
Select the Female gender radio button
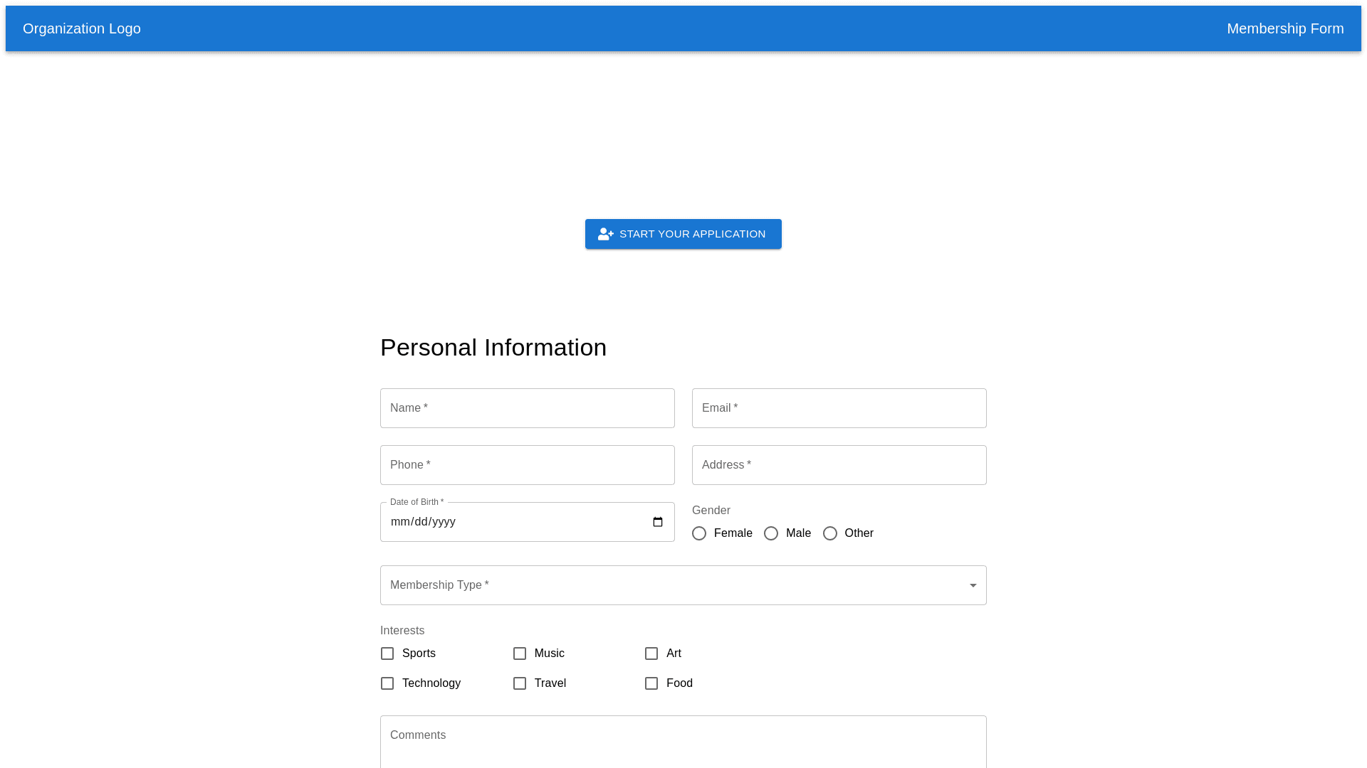coord(699,533)
